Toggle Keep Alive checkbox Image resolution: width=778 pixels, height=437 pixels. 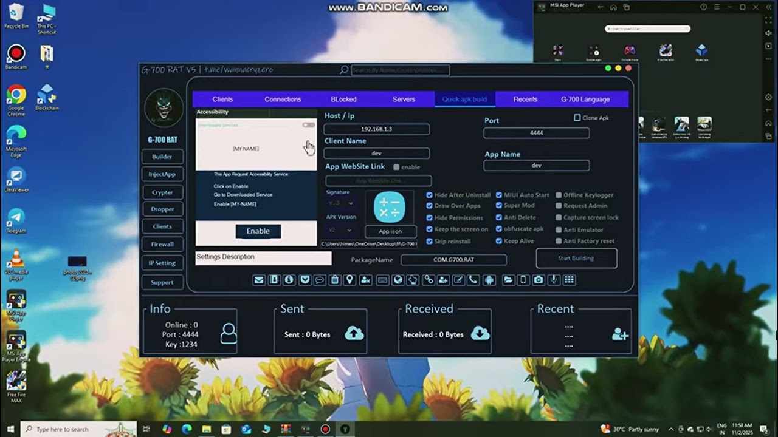point(499,241)
